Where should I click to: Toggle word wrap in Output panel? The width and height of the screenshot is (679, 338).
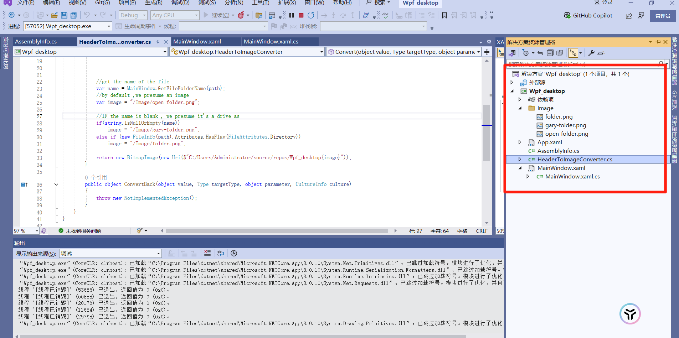pos(221,253)
